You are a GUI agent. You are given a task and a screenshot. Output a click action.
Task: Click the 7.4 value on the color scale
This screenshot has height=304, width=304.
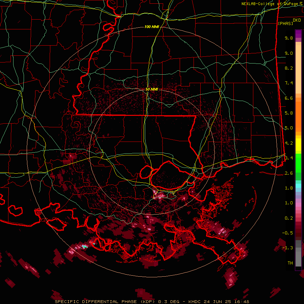[x=289, y=83]
